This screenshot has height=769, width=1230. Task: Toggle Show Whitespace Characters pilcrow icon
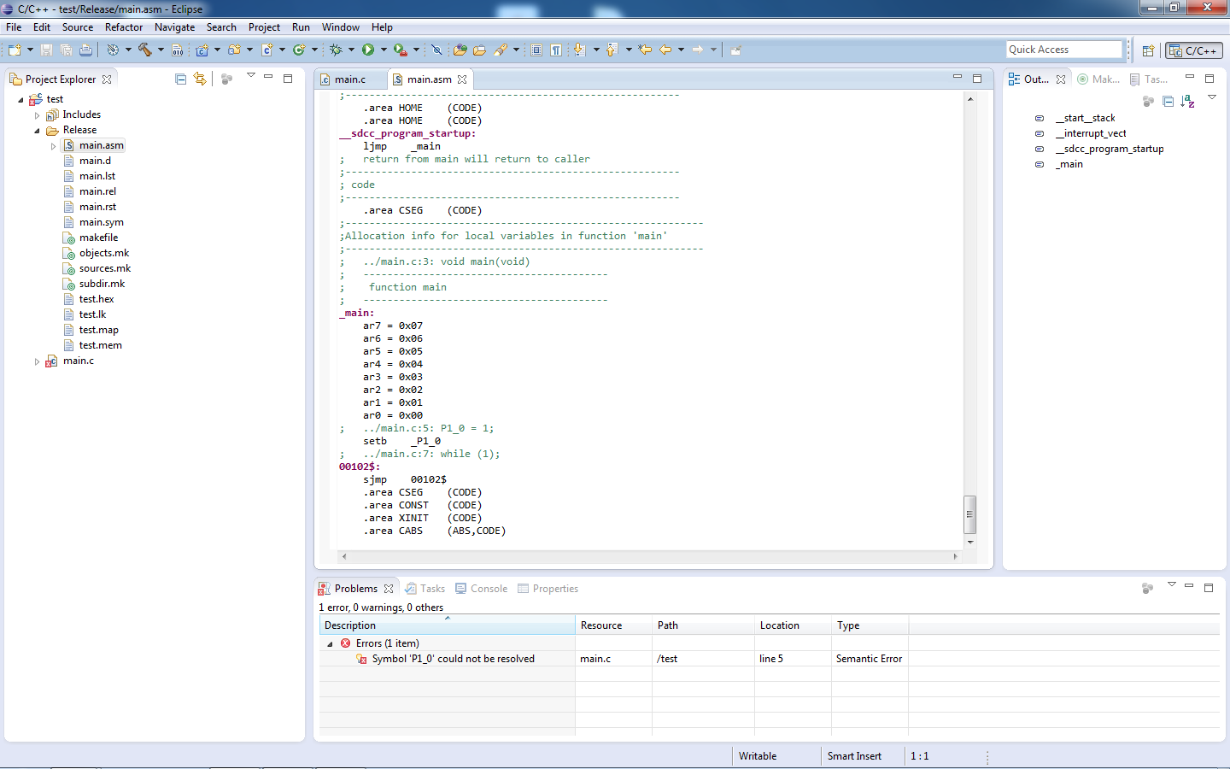click(556, 50)
